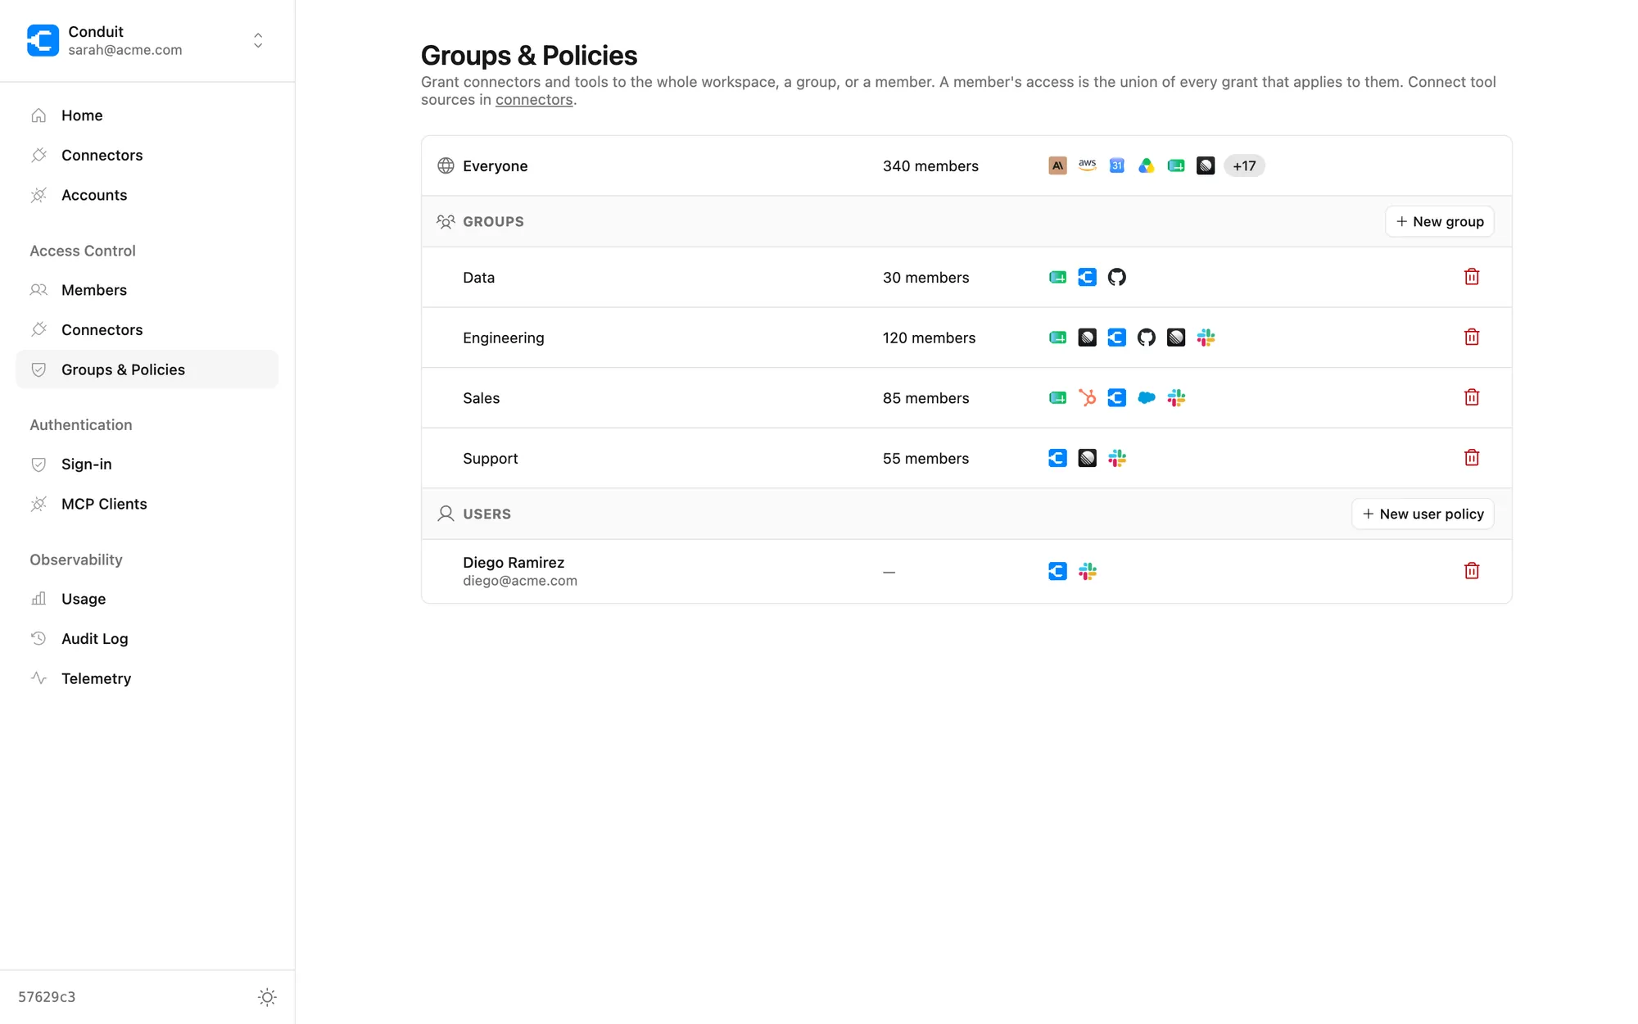
Task: Click the Conduit icon in Diego Ramirez row
Action: click(x=1057, y=571)
